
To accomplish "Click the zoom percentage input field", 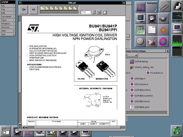I will point(86,12).
